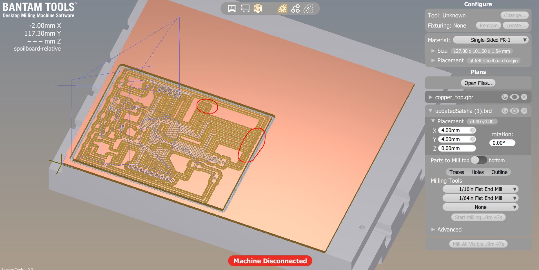Image resolution: width=539 pixels, height=270 pixels.
Task: Toggle visibility of updatedSatsha (1).brd
Action: click(514, 111)
